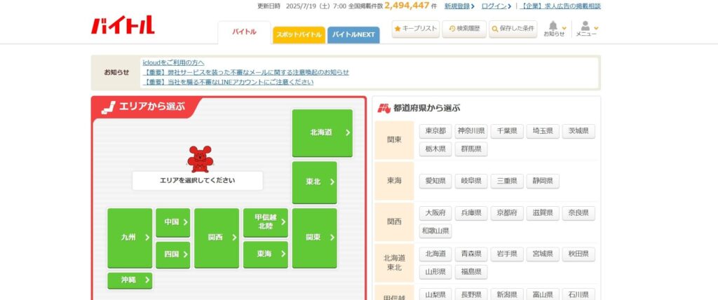Select 東北 area on map

coord(314,182)
